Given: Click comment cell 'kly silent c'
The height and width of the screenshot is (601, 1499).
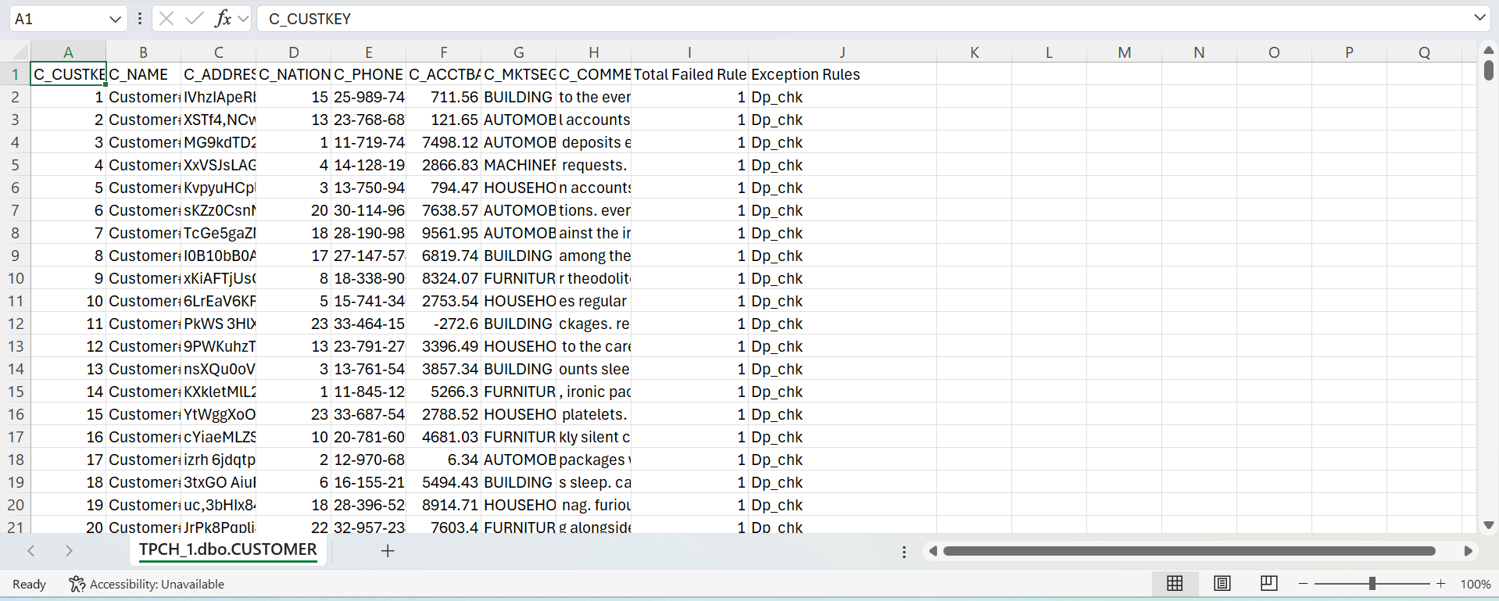Looking at the screenshot, I should click(x=594, y=437).
